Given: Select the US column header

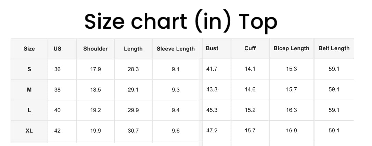Looking at the screenshot, I should click(57, 49).
